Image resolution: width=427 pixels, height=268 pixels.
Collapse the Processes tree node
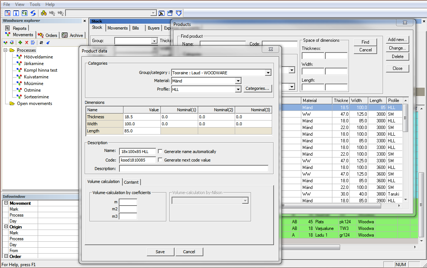(x=5, y=50)
